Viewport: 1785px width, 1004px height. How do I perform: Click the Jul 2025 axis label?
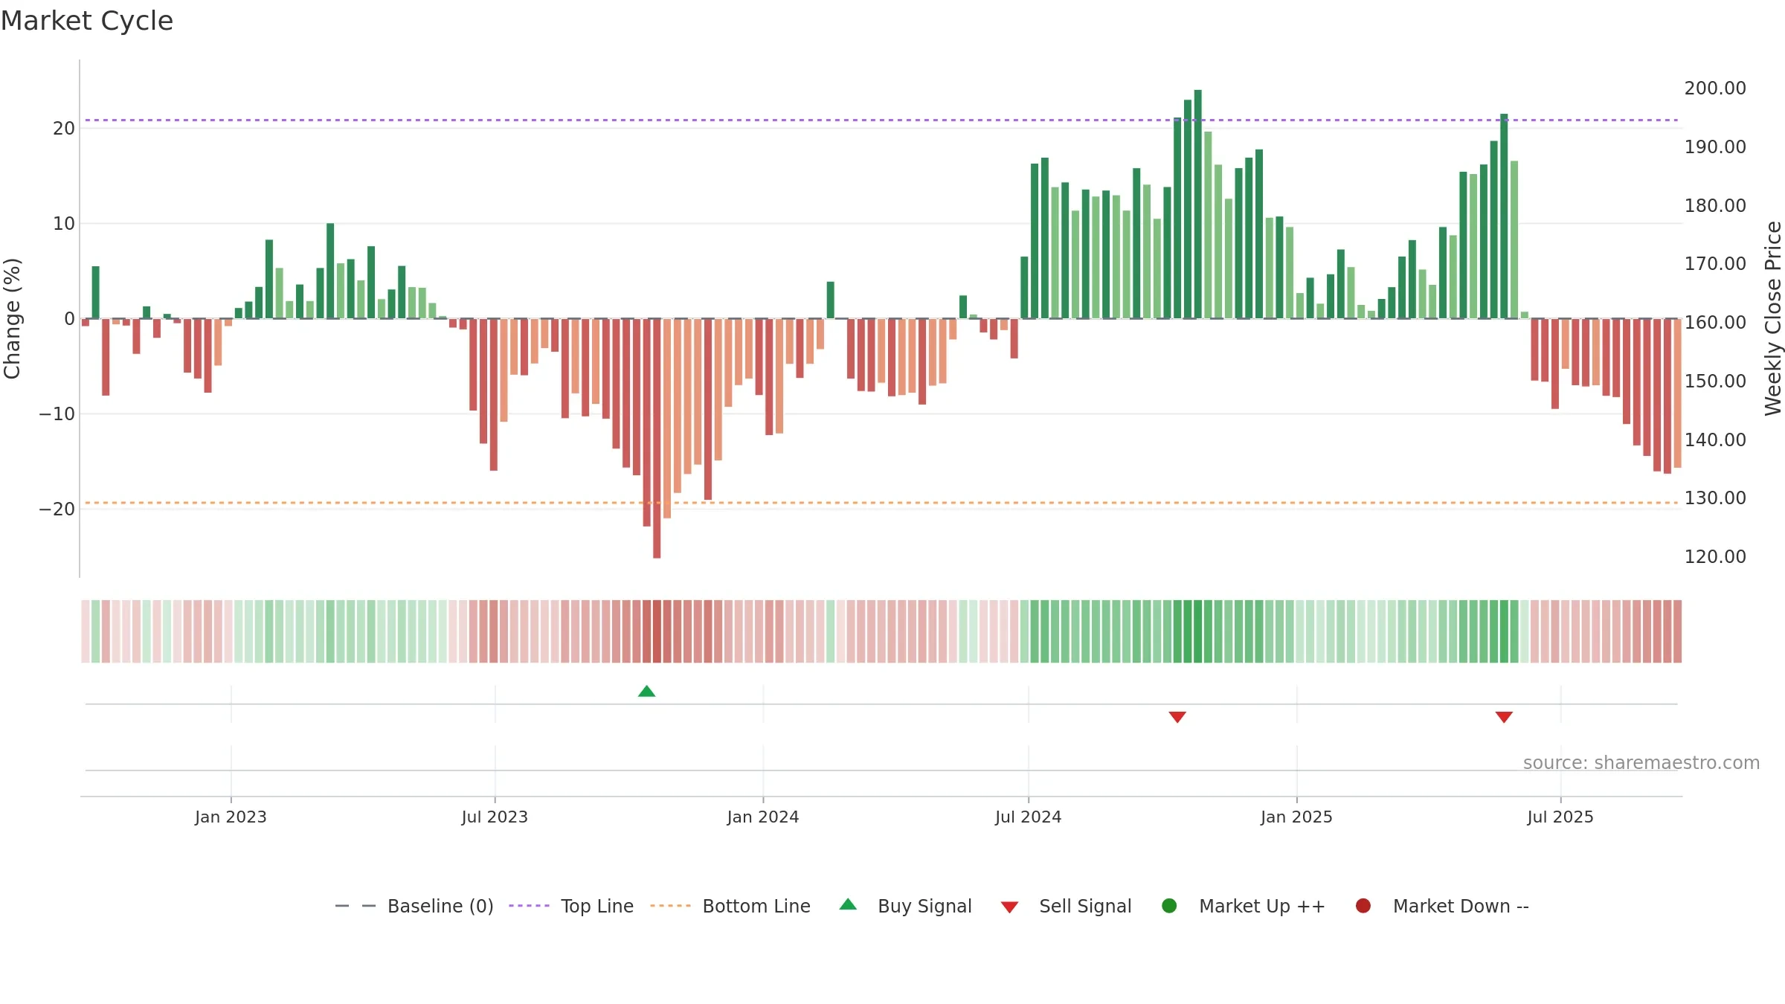[1560, 817]
